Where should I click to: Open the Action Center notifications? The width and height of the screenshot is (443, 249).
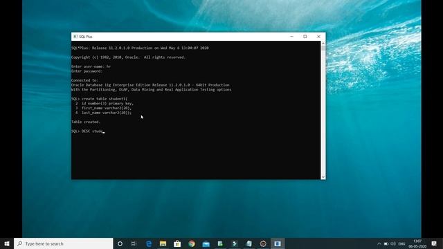click(x=434, y=243)
